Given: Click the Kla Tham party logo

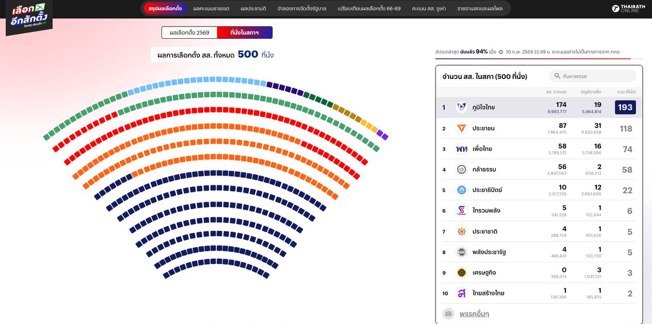Looking at the screenshot, I should click(461, 170).
